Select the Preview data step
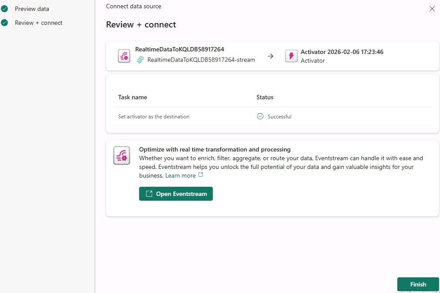The width and height of the screenshot is (440, 293). pyautogui.click(x=32, y=9)
